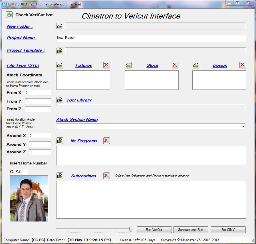The width and height of the screenshot is (256, 244).
Task: Click the Atach Coordinate heading
Action: tap(25, 75)
